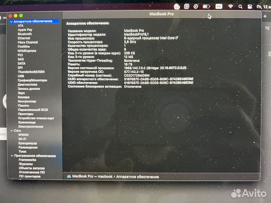Select Frameworks in sidebar
271x203 pixels.
pyautogui.click(x=27, y=160)
